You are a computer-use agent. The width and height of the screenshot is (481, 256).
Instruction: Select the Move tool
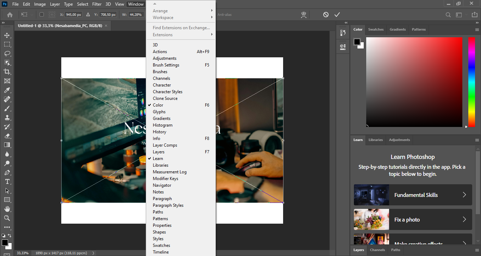coord(7,36)
